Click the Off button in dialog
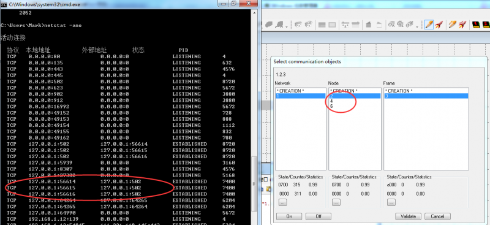This screenshot has width=490, height=225. click(318, 216)
